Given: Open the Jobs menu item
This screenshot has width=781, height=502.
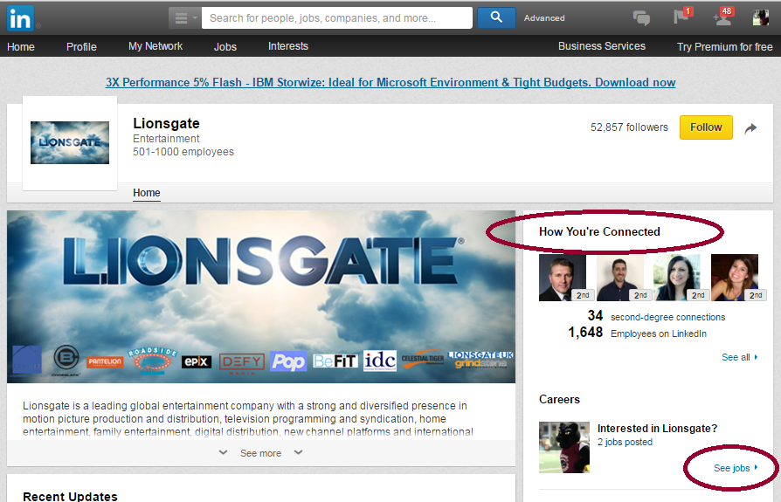Looking at the screenshot, I should point(225,47).
